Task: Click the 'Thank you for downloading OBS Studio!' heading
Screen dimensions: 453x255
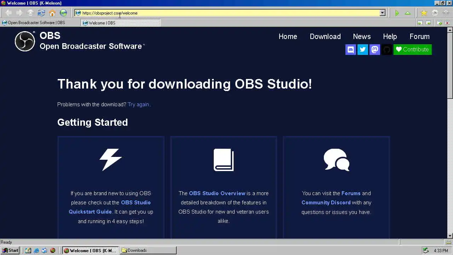Action: 184,84
